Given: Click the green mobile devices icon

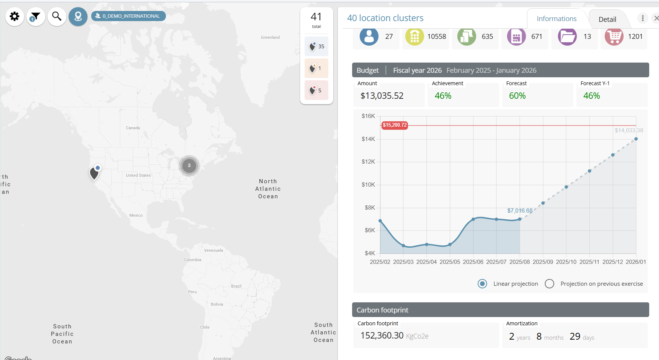Looking at the screenshot, I should point(466,37).
